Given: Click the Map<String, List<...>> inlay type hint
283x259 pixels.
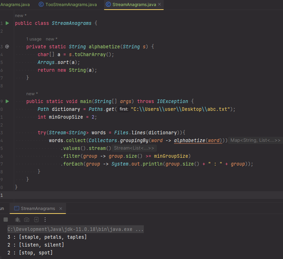Looking at the screenshot, I should point(255,140).
